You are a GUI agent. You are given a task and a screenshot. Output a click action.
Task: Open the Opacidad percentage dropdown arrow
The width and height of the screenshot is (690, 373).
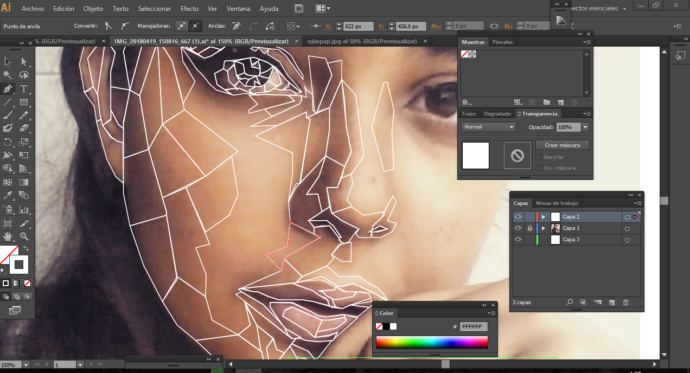click(x=585, y=127)
